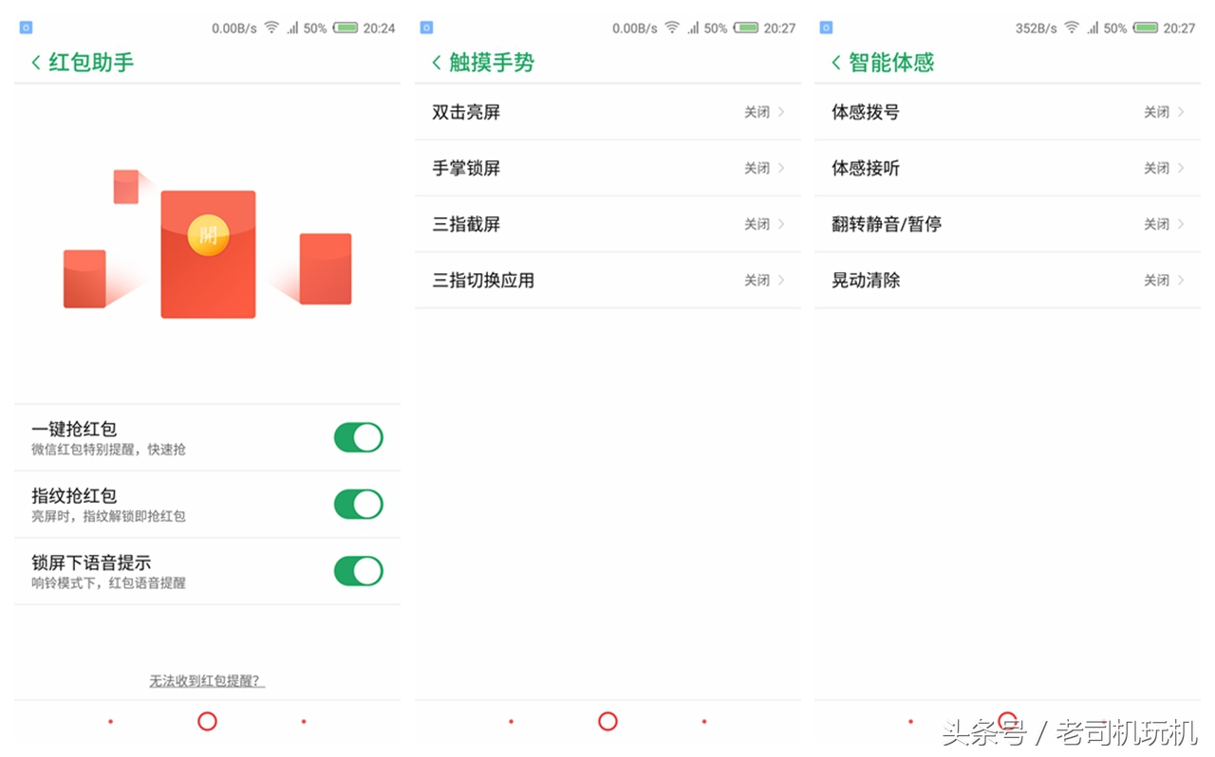Disable the 一键抢红包 switch
This screenshot has height=757, width=1215.
point(358,437)
